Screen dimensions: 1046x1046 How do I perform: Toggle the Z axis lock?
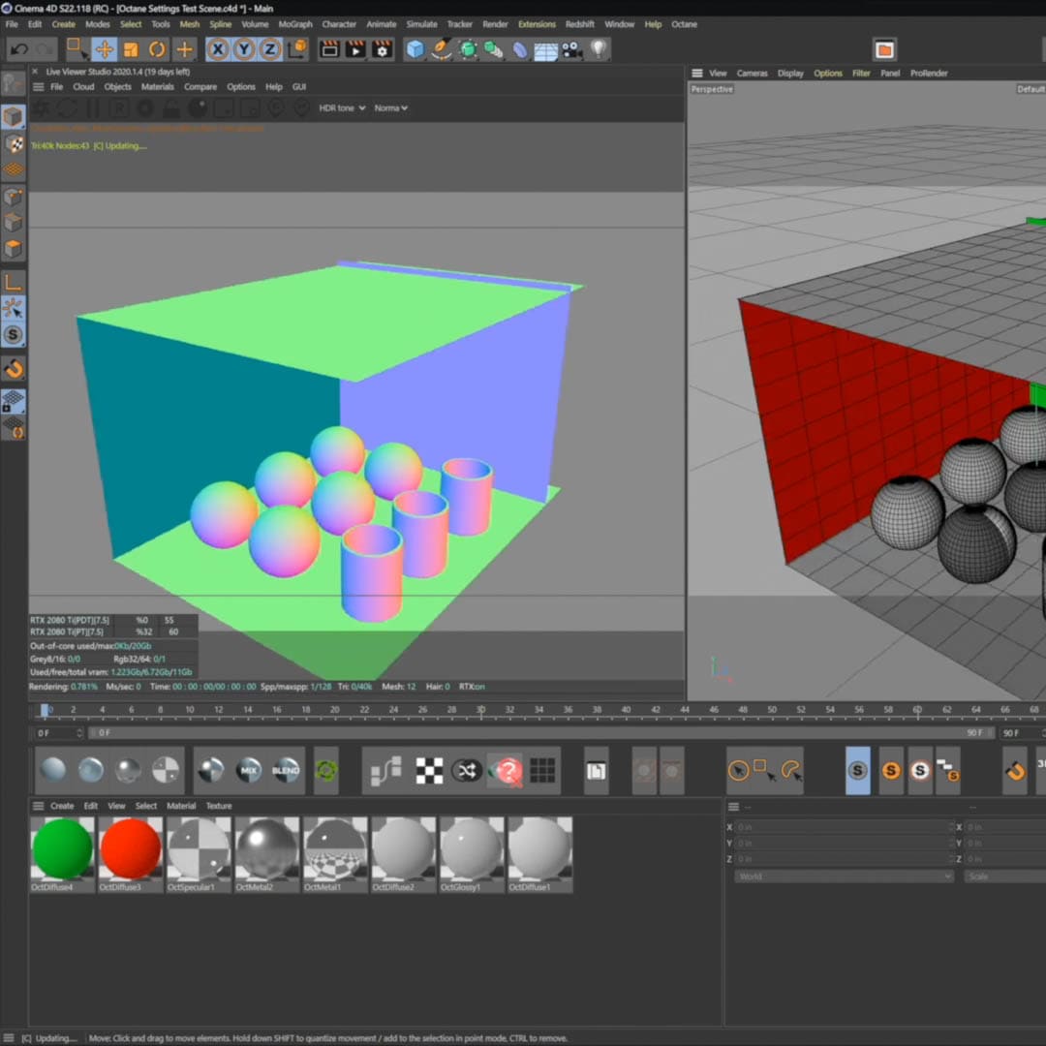click(x=270, y=49)
